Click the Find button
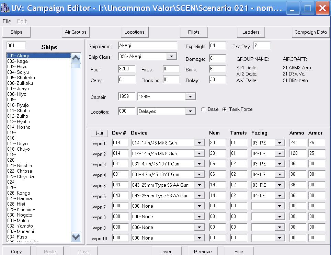Viewport: 331px width, 255px height. [x=239, y=251]
